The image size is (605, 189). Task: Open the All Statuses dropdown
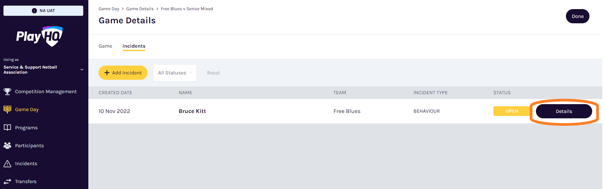pos(175,73)
